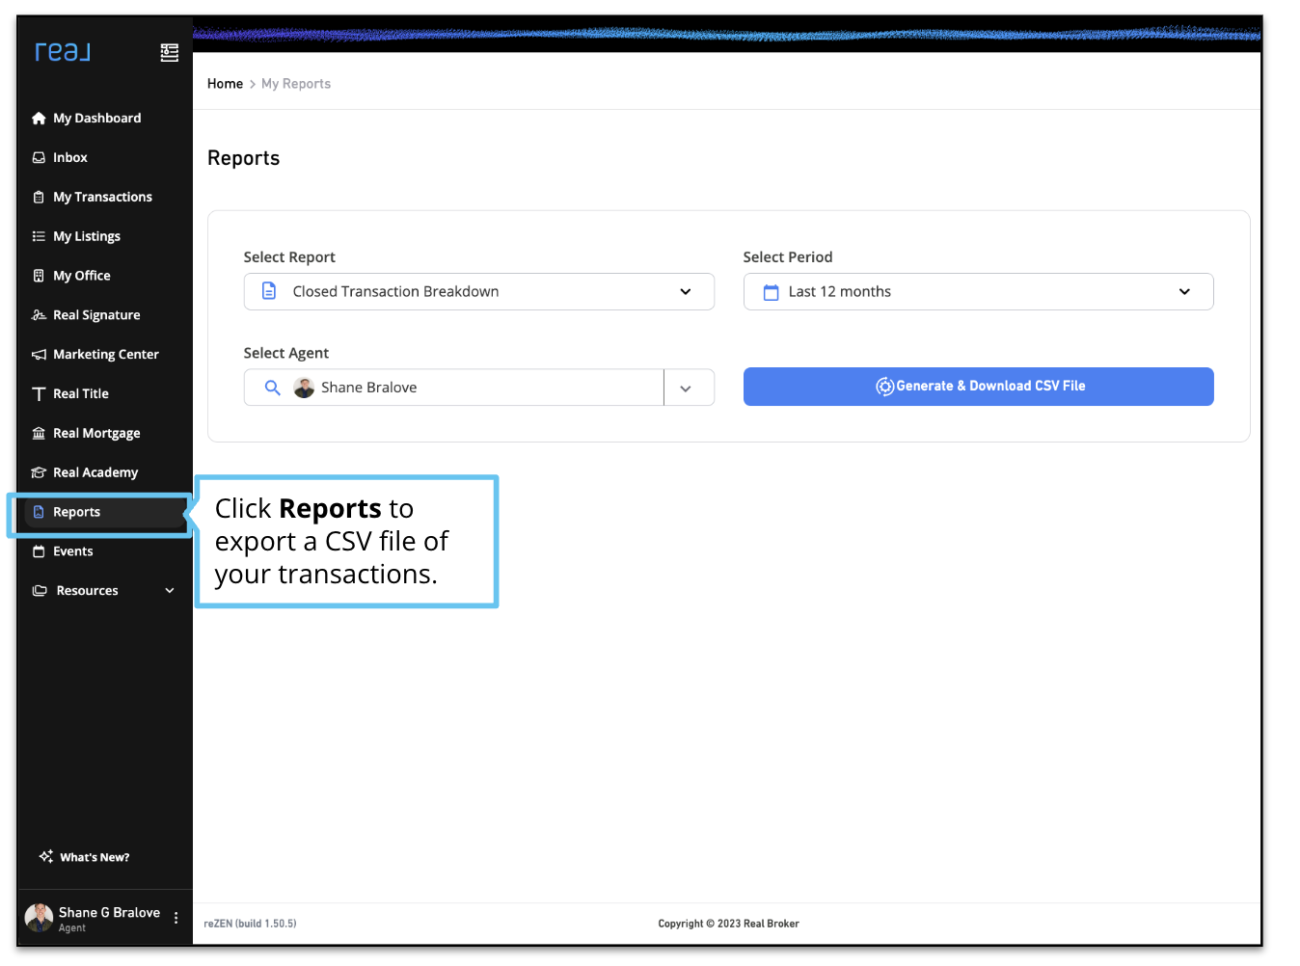Viewport: 1300px width, 966px height.
Task: Open the three-dot user options menu
Action: click(x=176, y=918)
